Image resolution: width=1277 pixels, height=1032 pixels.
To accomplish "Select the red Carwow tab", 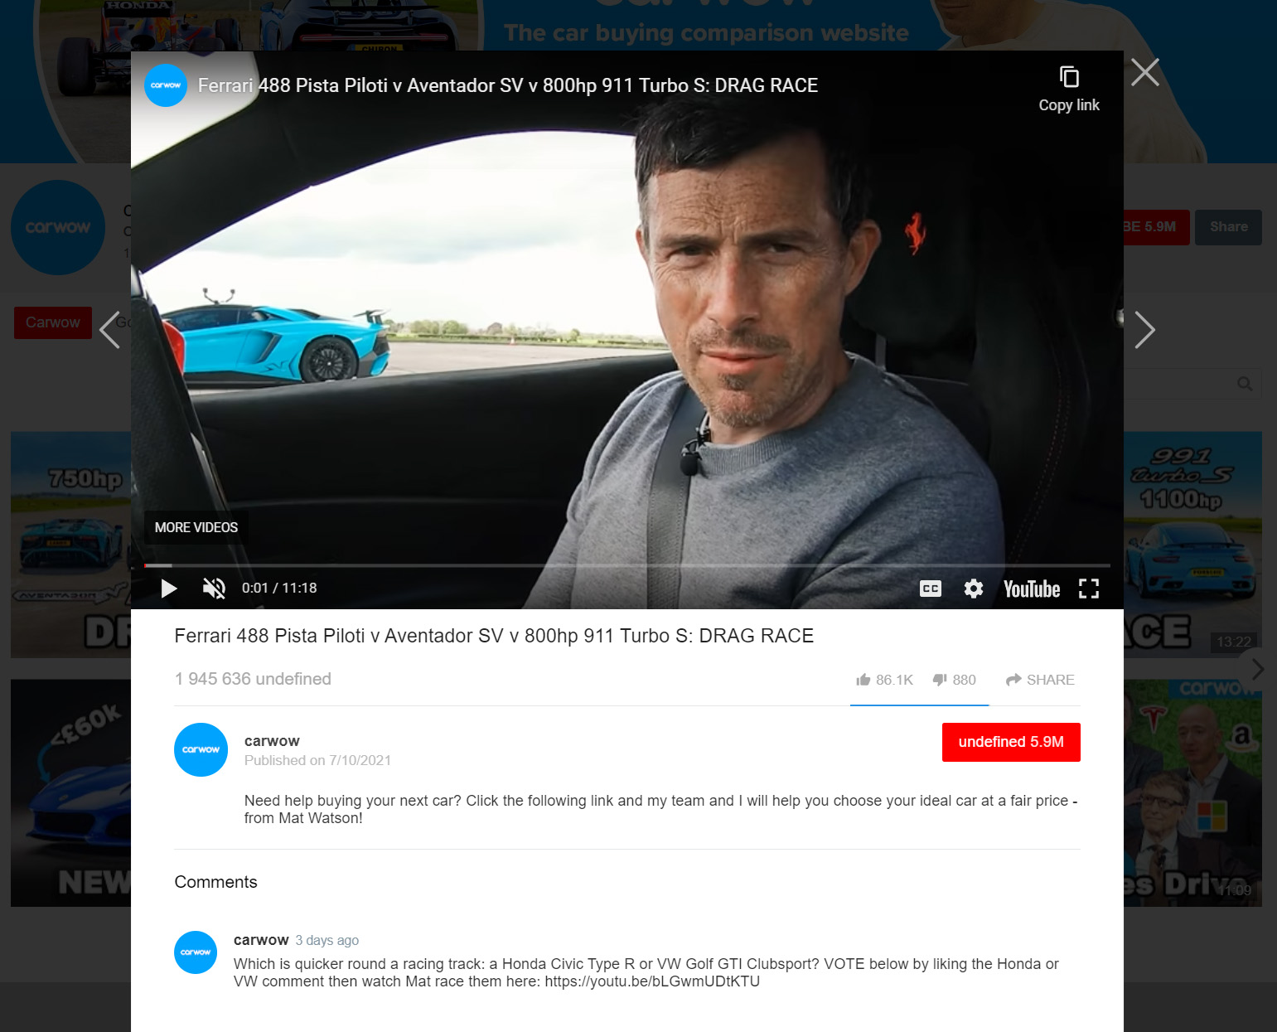I will (x=53, y=322).
